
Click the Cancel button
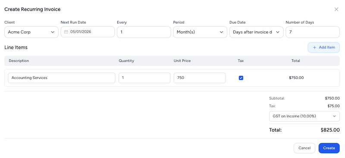(304, 148)
